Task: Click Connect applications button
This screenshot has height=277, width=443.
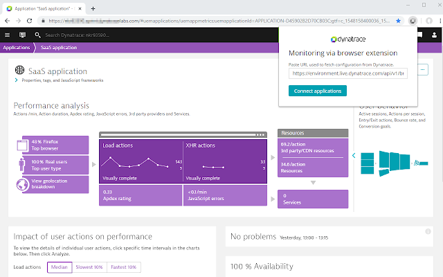Action: pos(318,91)
